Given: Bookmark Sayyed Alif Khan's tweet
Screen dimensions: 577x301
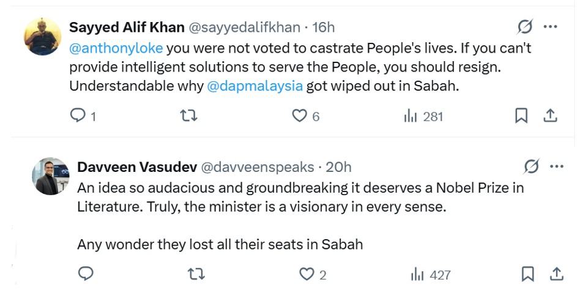Looking at the screenshot, I should pos(521,116).
